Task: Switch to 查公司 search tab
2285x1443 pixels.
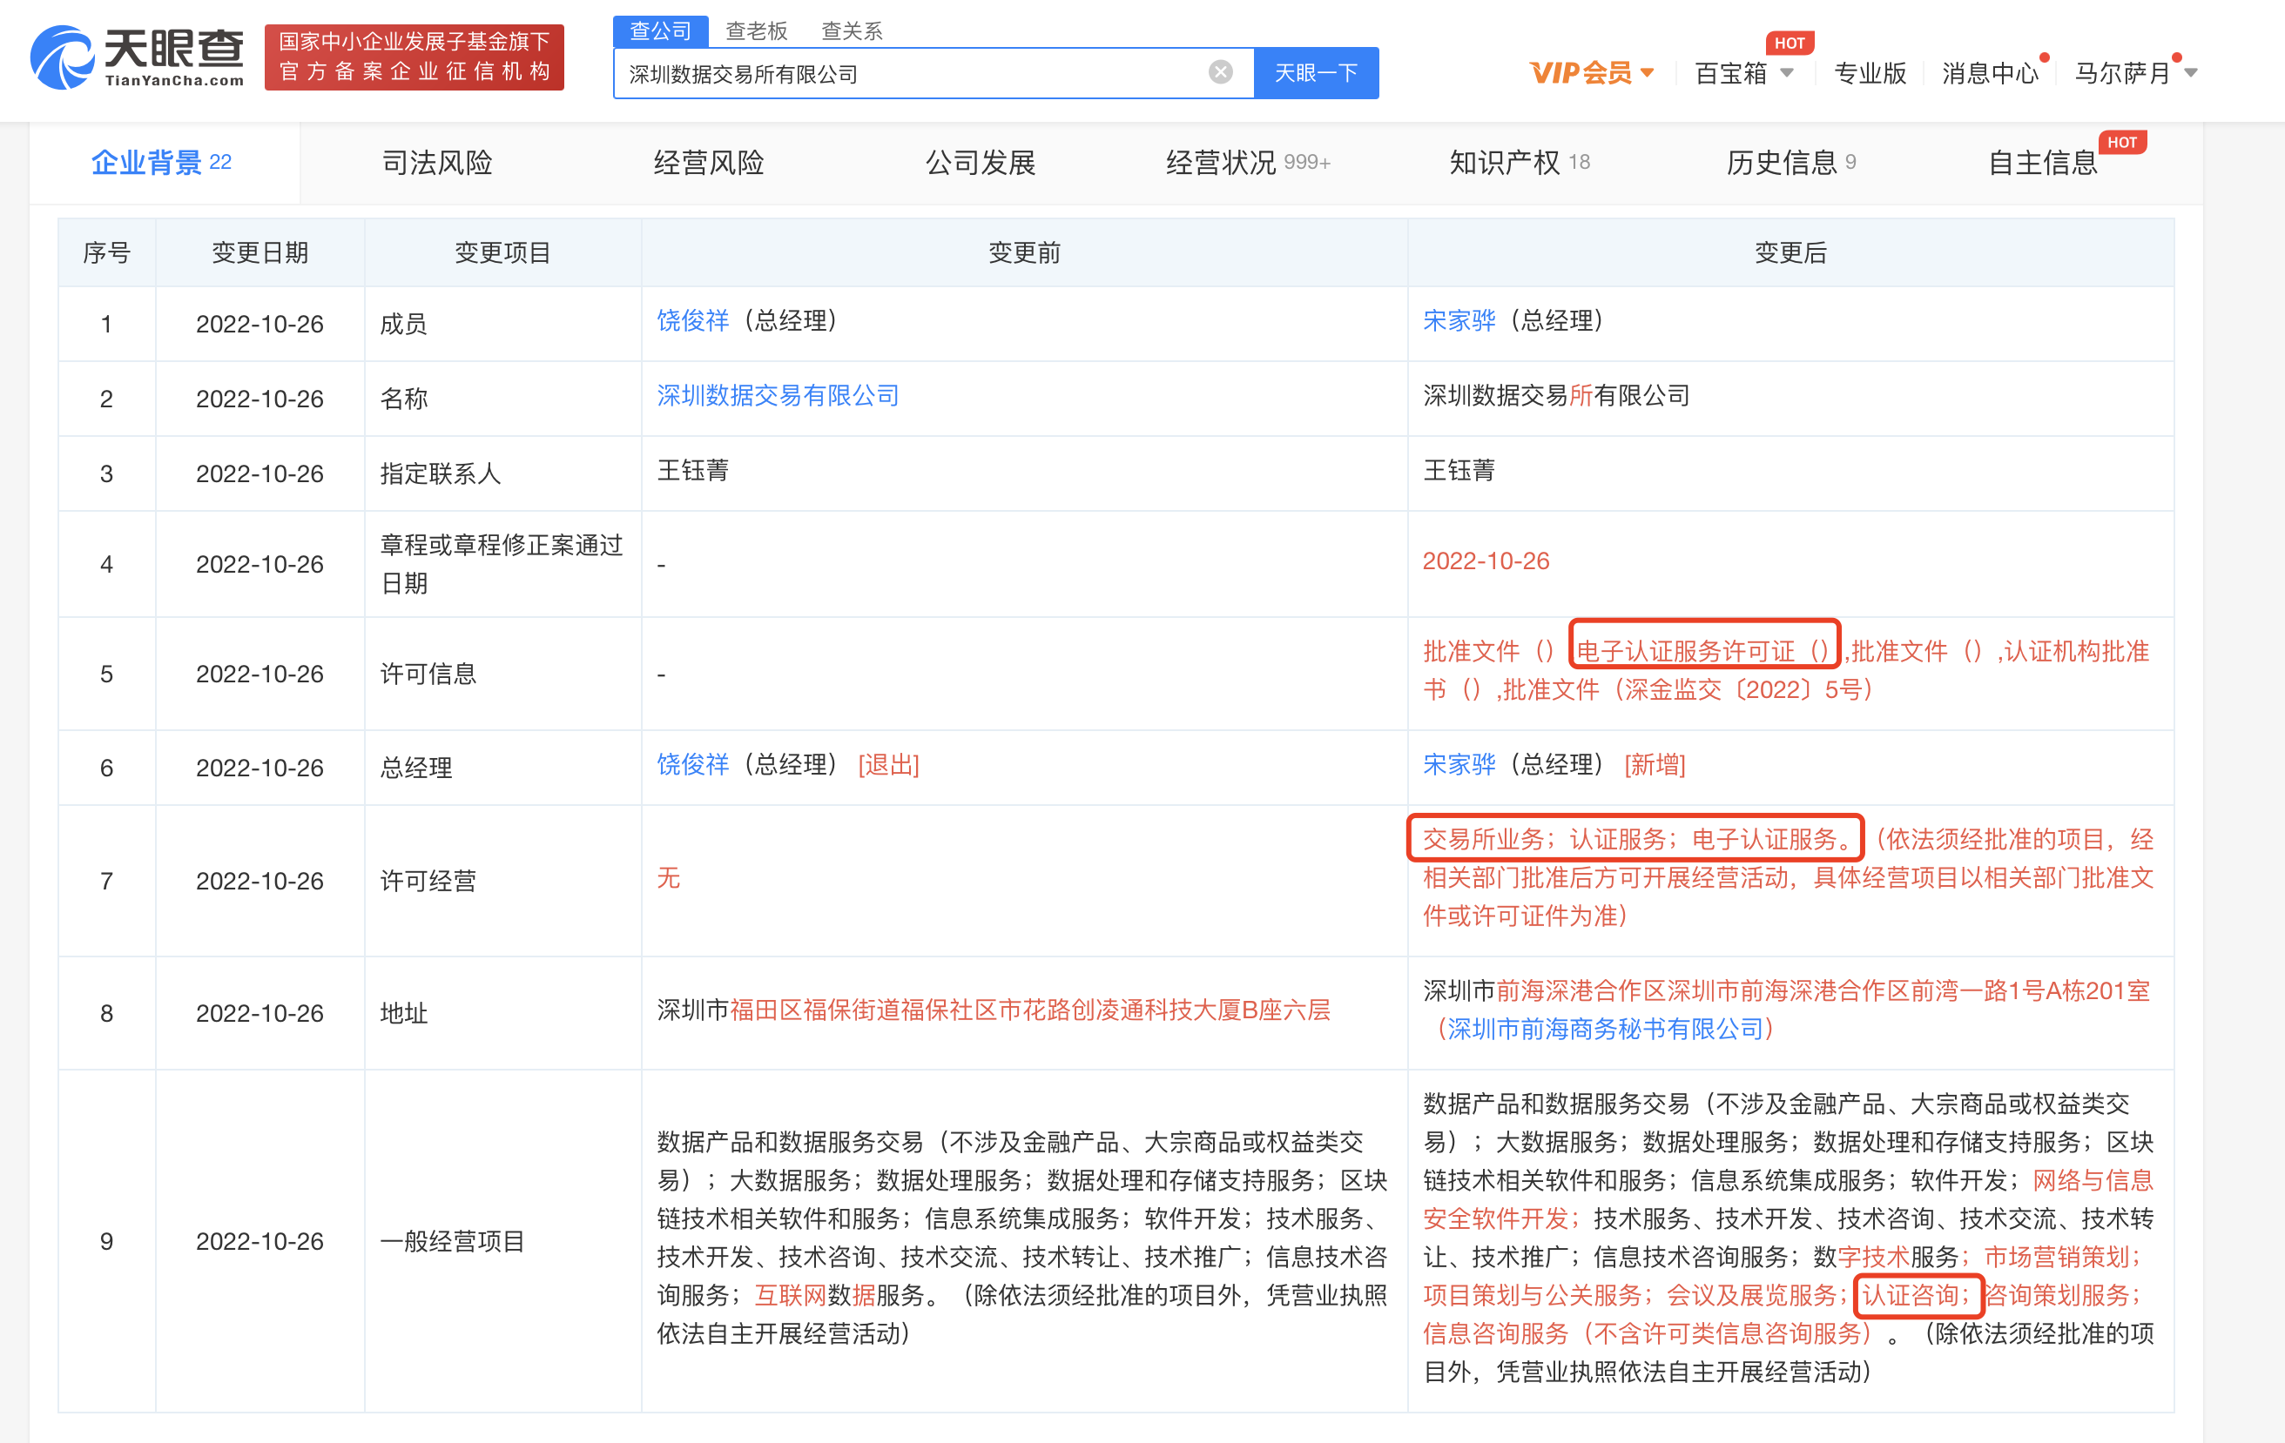Action: click(660, 30)
